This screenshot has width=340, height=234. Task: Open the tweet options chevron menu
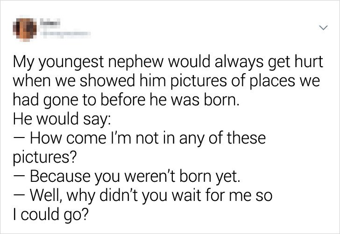[x=323, y=28]
